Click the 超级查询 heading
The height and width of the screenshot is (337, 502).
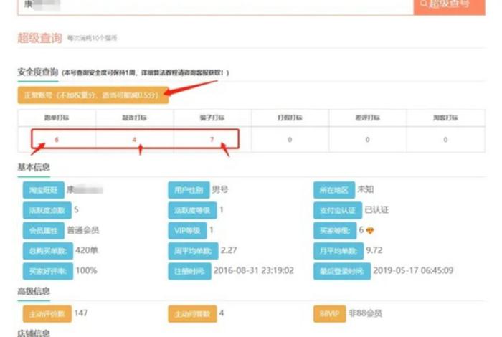pos(39,38)
